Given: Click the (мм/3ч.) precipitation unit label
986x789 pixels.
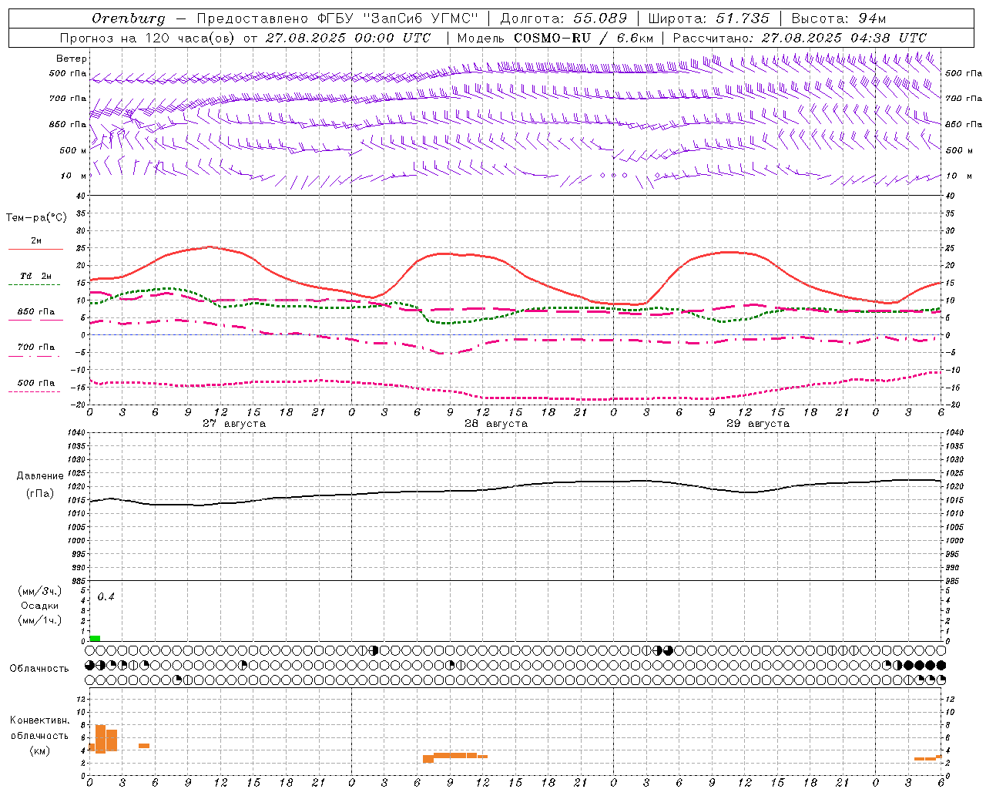Looking at the screenshot, I should pos(40,592).
